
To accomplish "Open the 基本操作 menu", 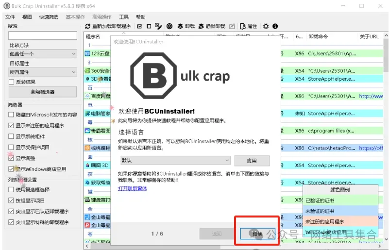I will click(x=75, y=17).
